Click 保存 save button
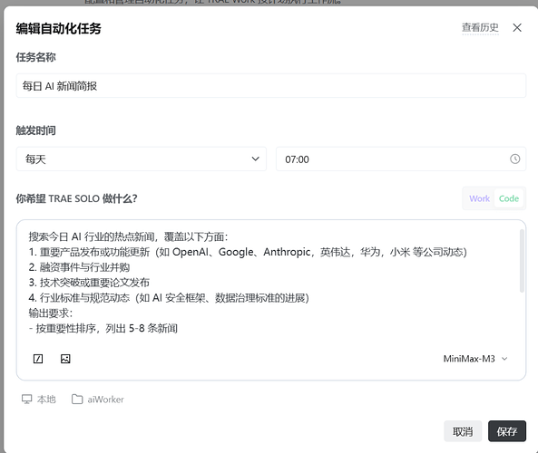 pyautogui.click(x=507, y=431)
